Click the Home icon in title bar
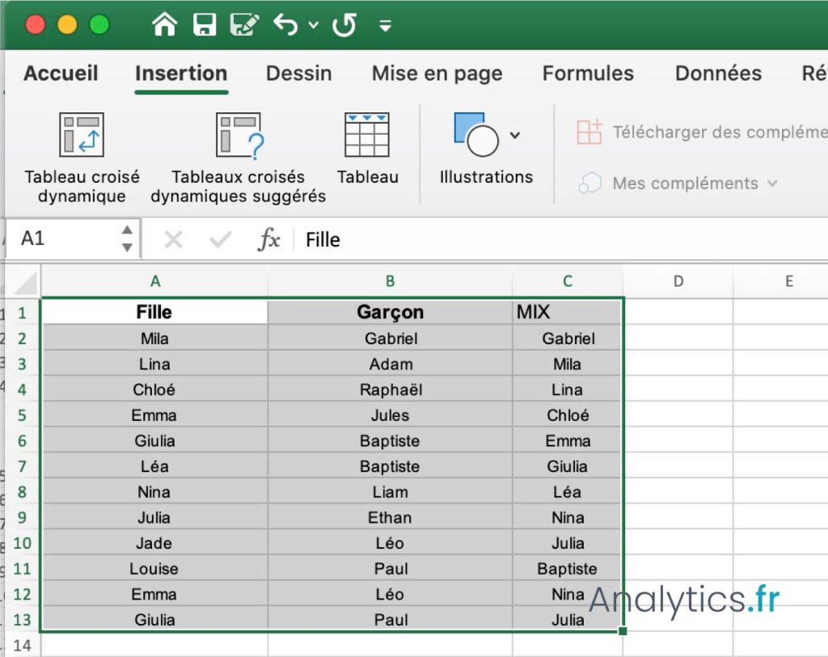This screenshot has height=657, width=828. (164, 24)
